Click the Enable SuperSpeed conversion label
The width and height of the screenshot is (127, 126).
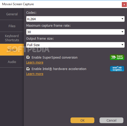54,58
